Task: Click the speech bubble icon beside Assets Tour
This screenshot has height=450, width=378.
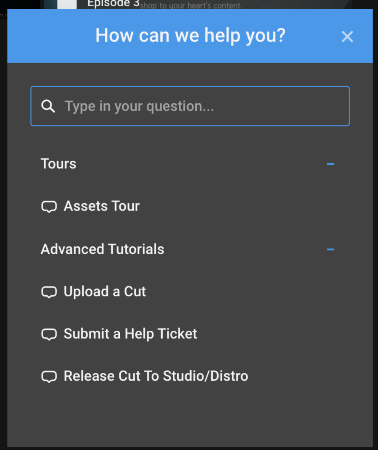Action: (x=49, y=206)
